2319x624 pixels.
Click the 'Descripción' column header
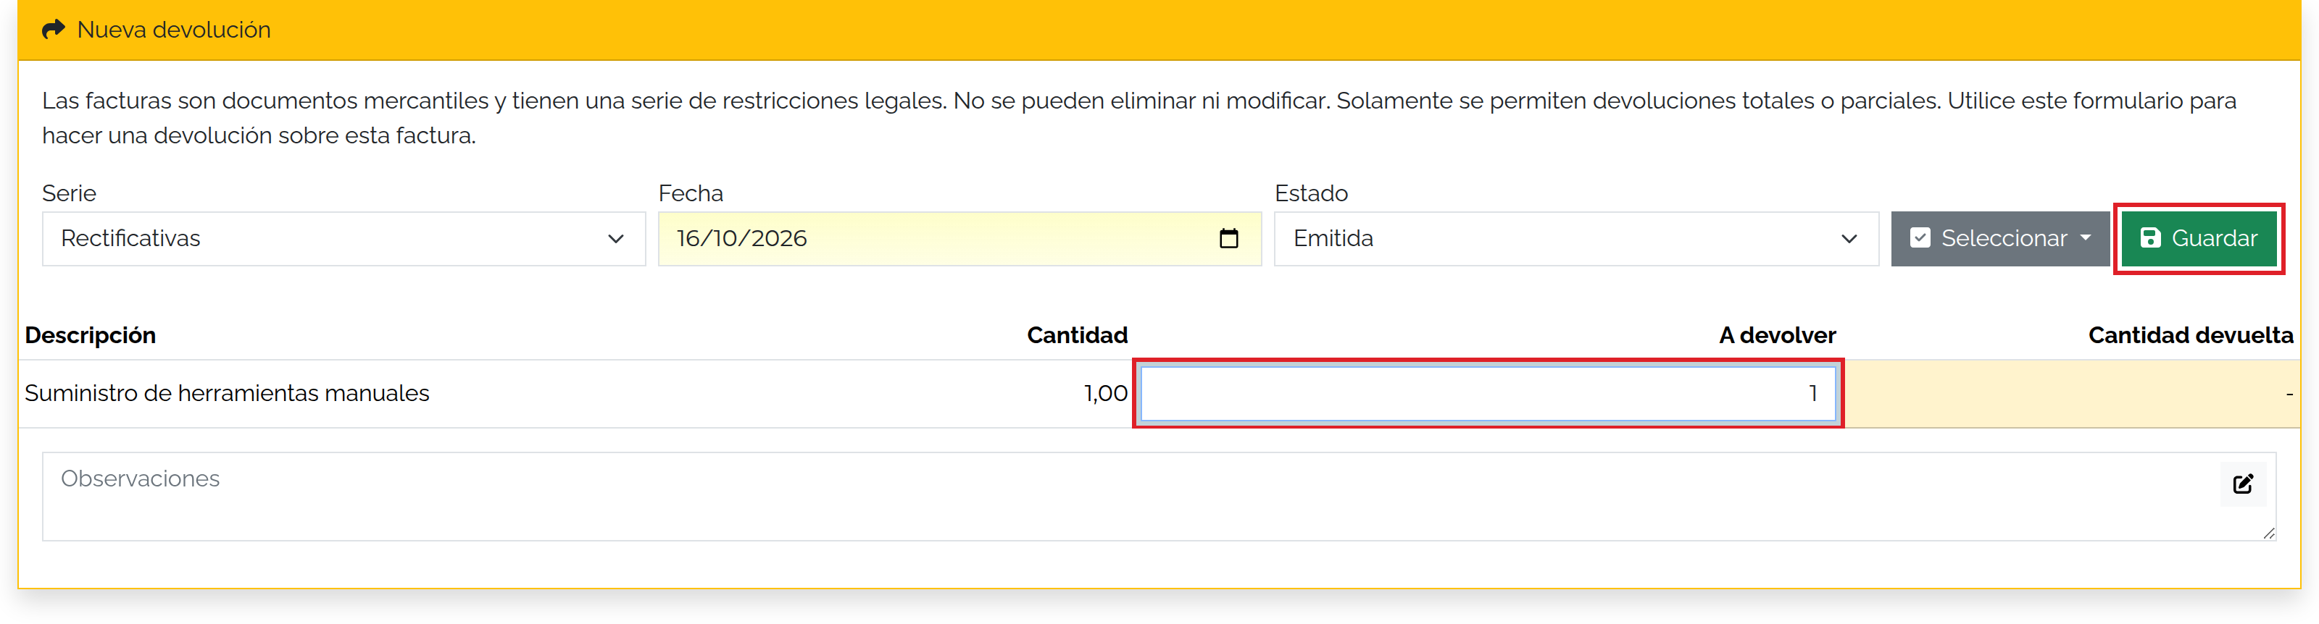(90, 335)
